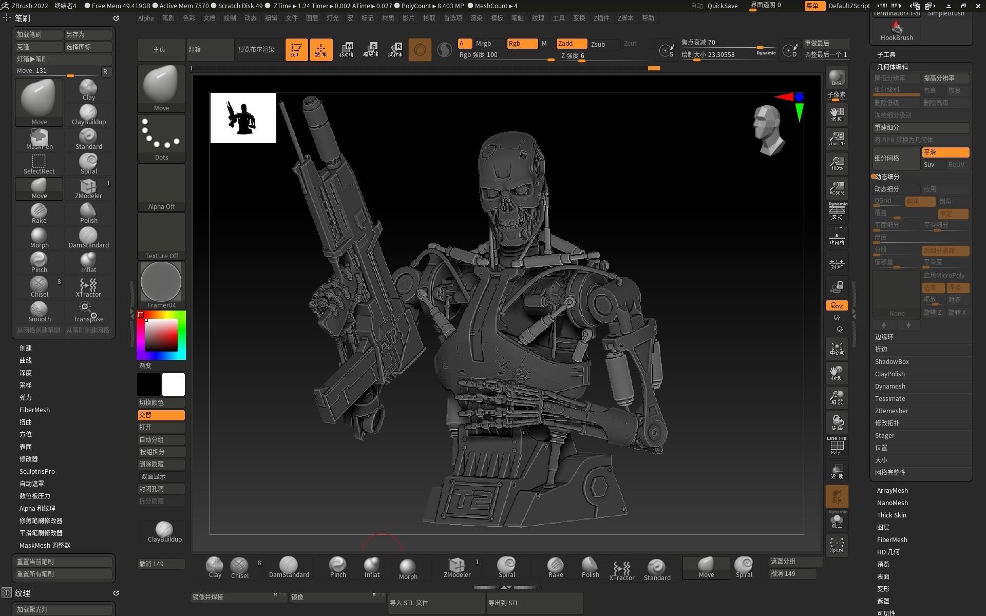Image resolution: width=986 pixels, height=616 pixels.
Task: Expand the FiberMesh brush section
Action: coord(34,410)
